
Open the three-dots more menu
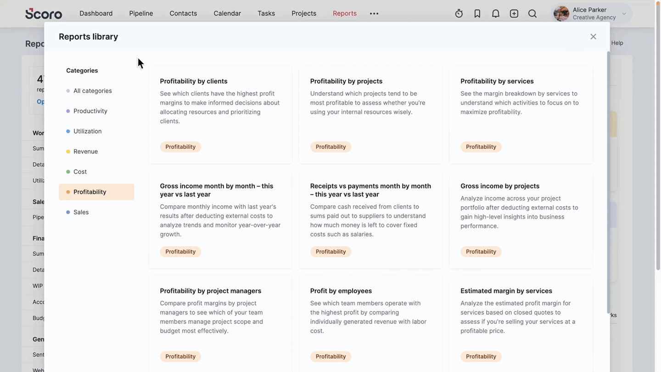374,13
